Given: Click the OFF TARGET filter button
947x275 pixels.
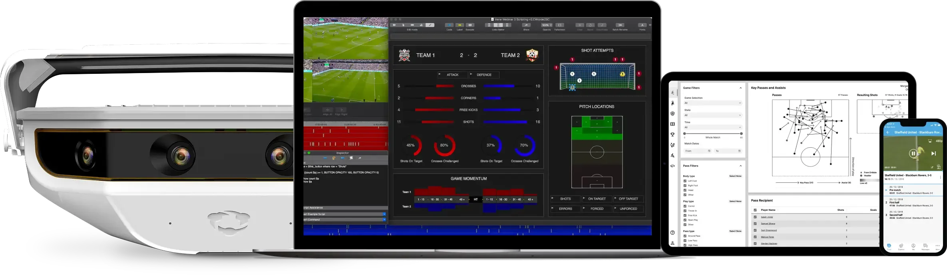Looking at the screenshot, I should [x=628, y=199].
